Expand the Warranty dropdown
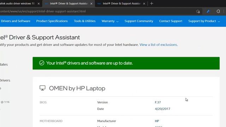Image resolution: width=226 pixels, height=127 pixels. pos(110,21)
